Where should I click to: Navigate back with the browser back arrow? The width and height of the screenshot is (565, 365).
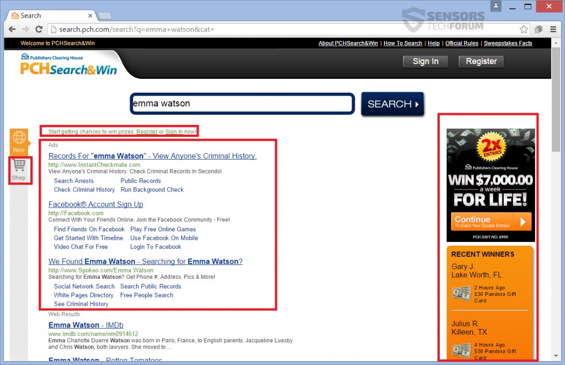point(12,29)
